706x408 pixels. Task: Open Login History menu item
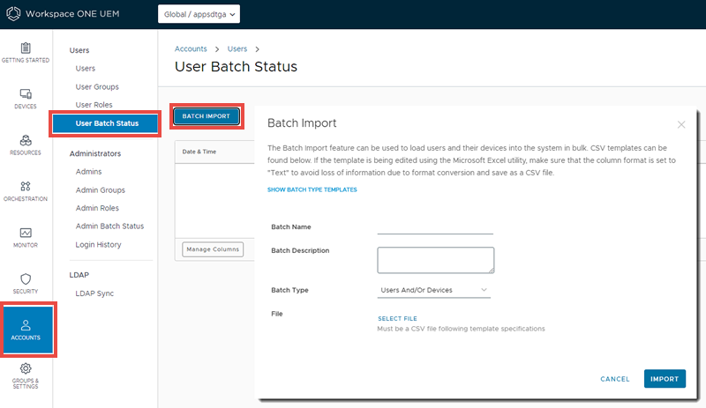98,245
